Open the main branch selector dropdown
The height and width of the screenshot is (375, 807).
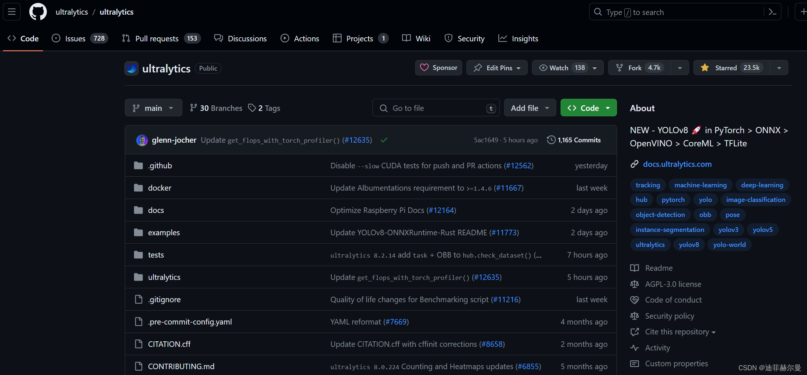pos(153,108)
